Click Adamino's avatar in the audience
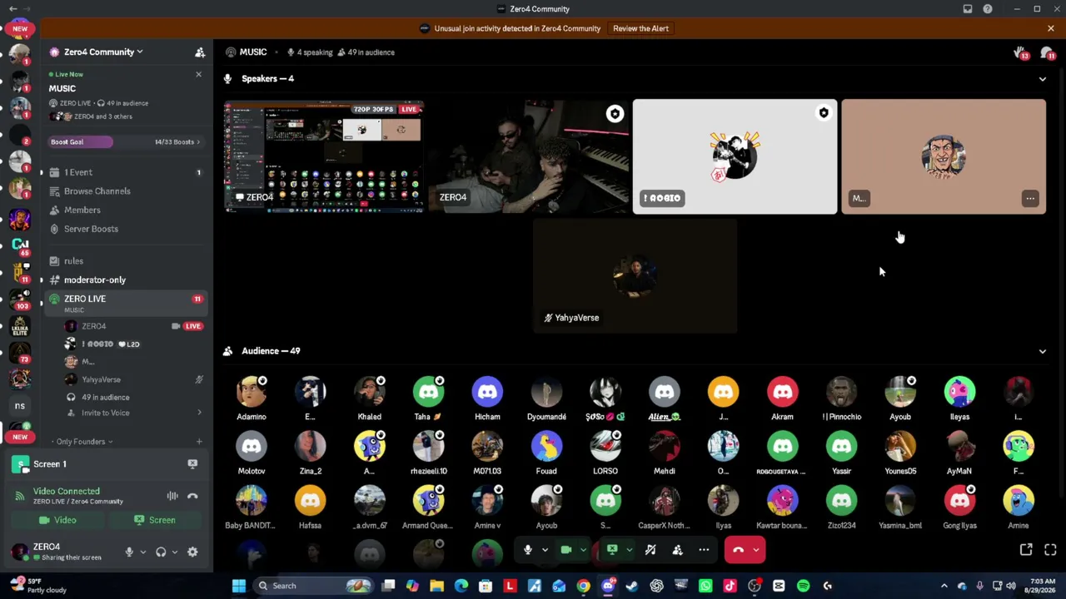Image resolution: width=1066 pixels, height=599 pixels. (252, 392)
